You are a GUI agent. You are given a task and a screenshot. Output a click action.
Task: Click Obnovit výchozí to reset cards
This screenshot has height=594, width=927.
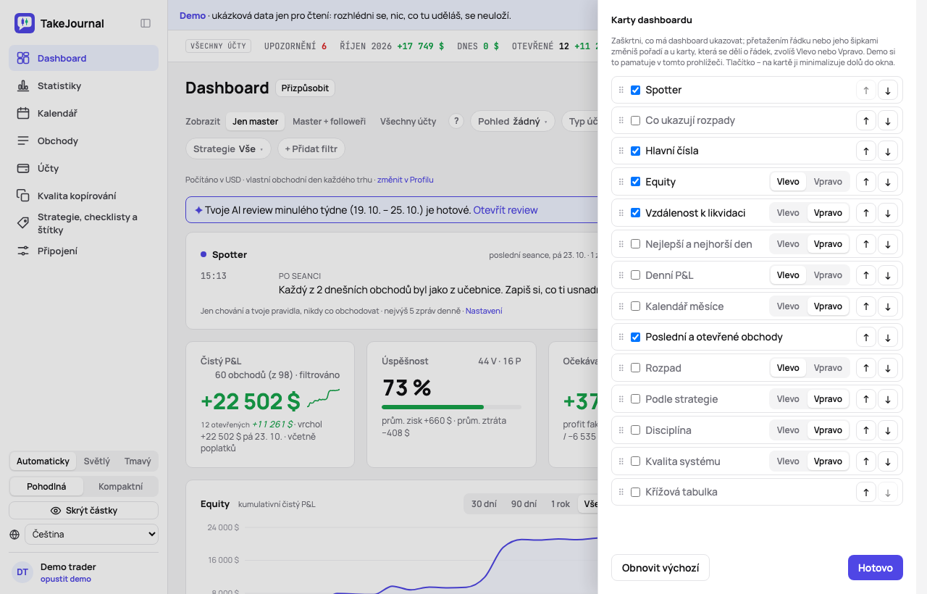660,568
